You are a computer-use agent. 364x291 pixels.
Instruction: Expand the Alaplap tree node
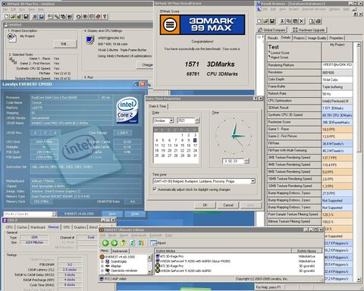(x=102, y=266)
